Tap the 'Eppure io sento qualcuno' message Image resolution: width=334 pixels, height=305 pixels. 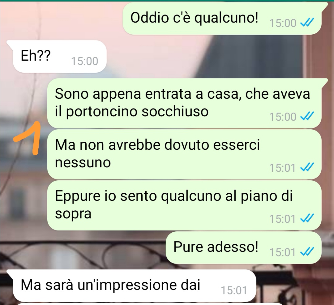tap(184, 205)
